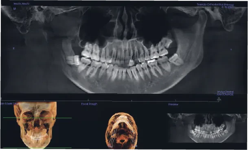Click the scale value at ruler's right end
This screenshot has height=150, width=248.
[219, 99]
